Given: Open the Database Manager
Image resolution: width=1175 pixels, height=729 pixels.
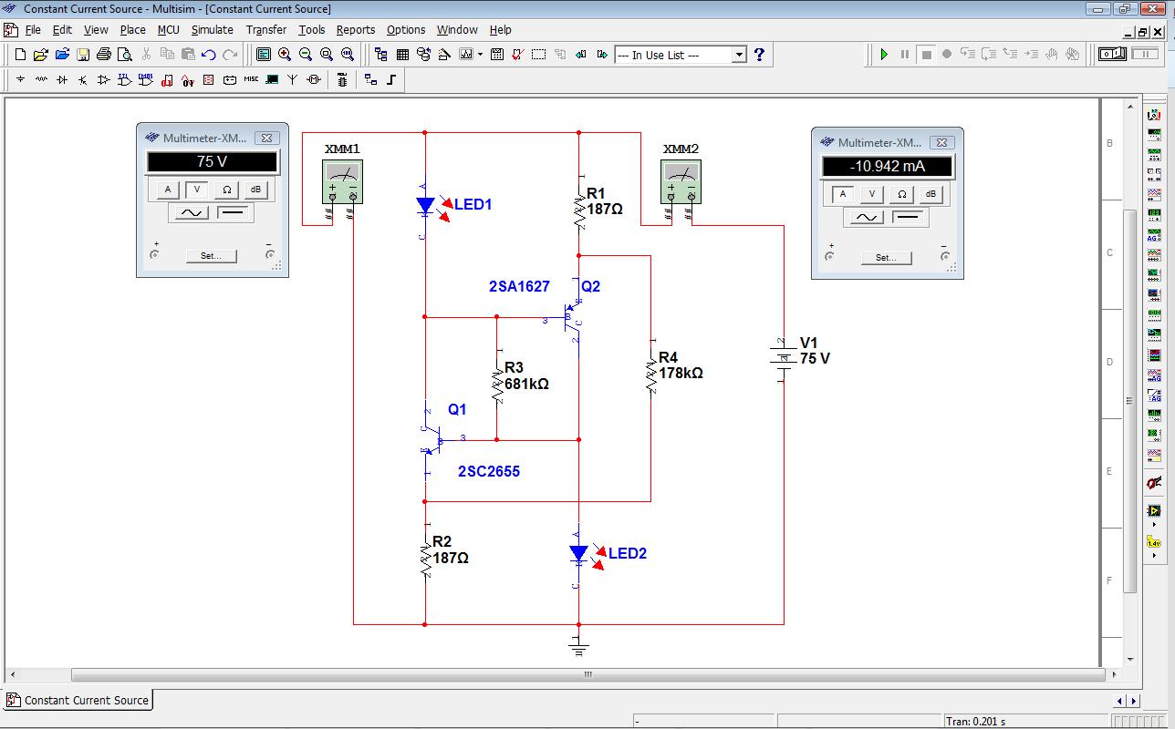Looking at the screenshot, I should (423, 55).
